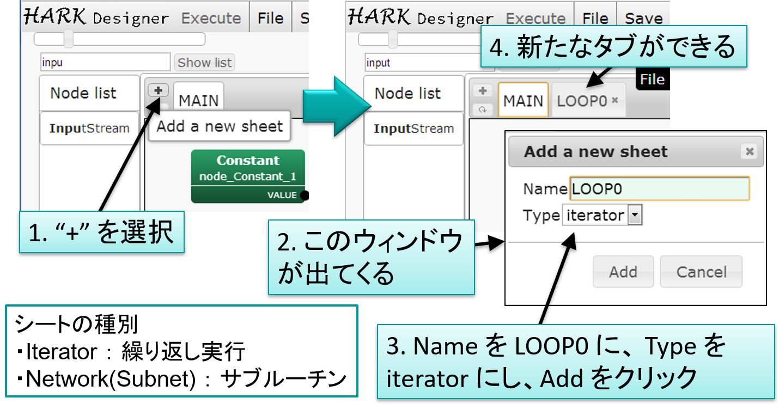This screenshot has height=416, width=779.
Task: Switch to the LOOP0 tab
Action: tap(581, 101)
